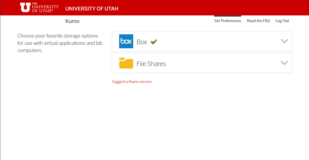
Task: Click the block U logo
Action: point(25,8)
